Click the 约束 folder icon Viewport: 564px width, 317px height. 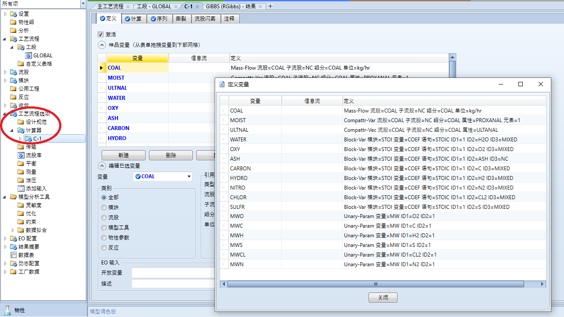[x=21, y=222]
